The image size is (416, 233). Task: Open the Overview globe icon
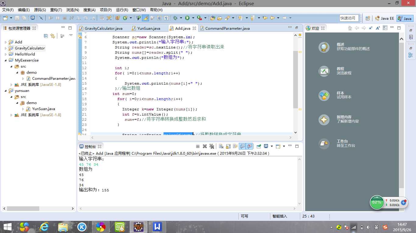324,47
